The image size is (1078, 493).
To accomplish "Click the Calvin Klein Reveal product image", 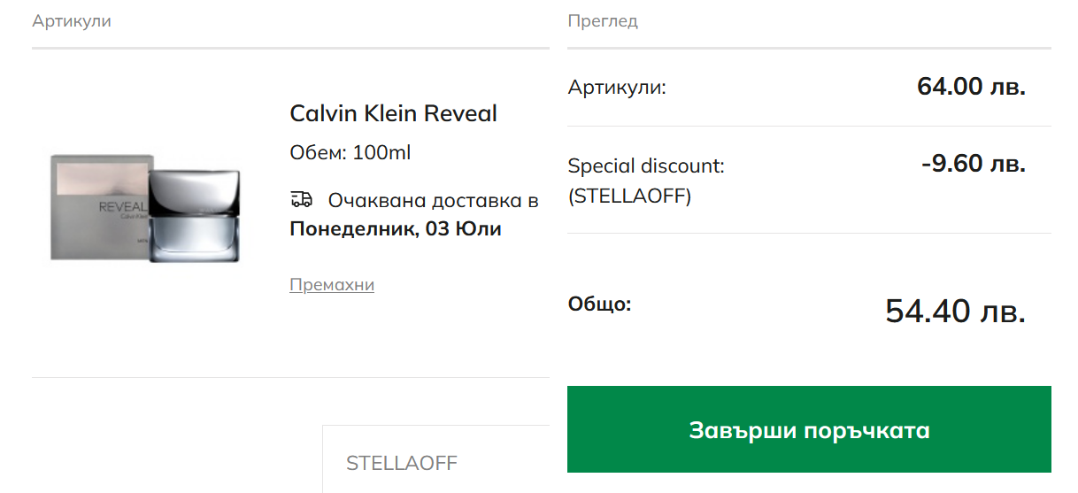I will coord(146,208).
